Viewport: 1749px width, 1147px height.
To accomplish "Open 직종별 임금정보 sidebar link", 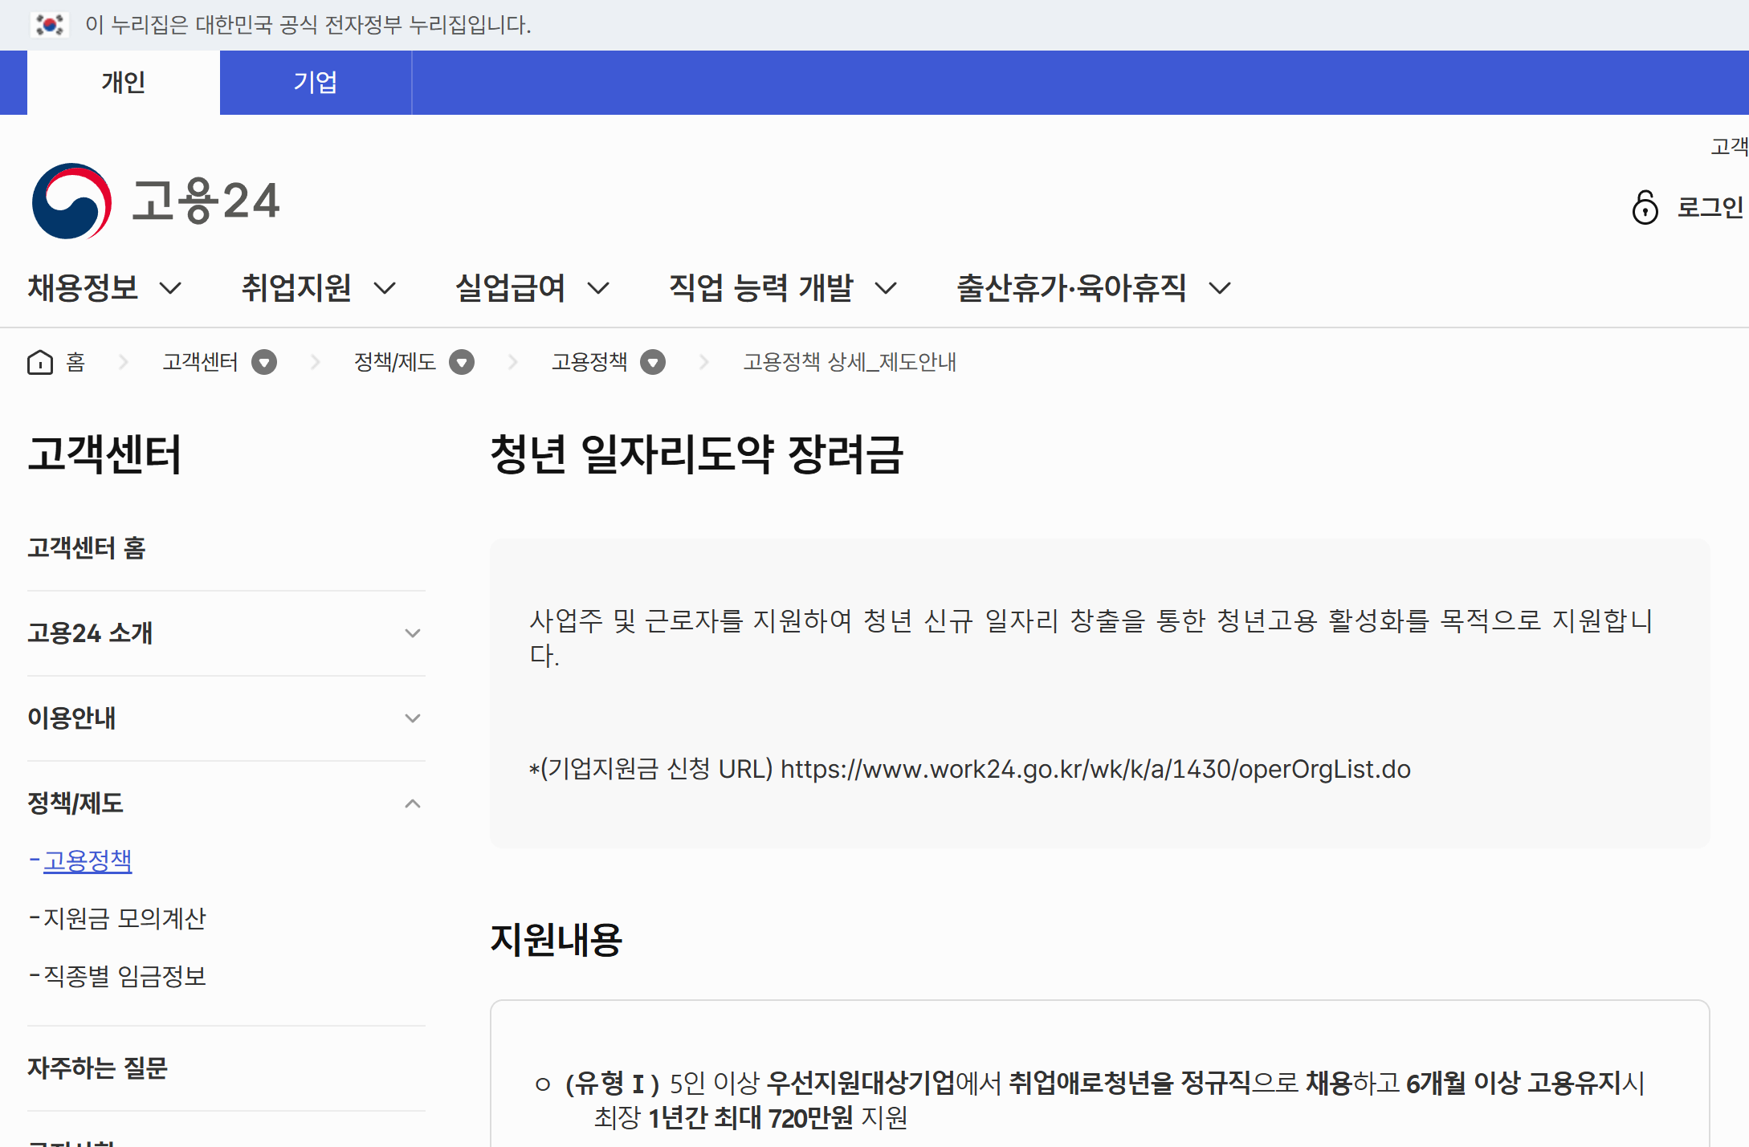I will pos(124,976).
